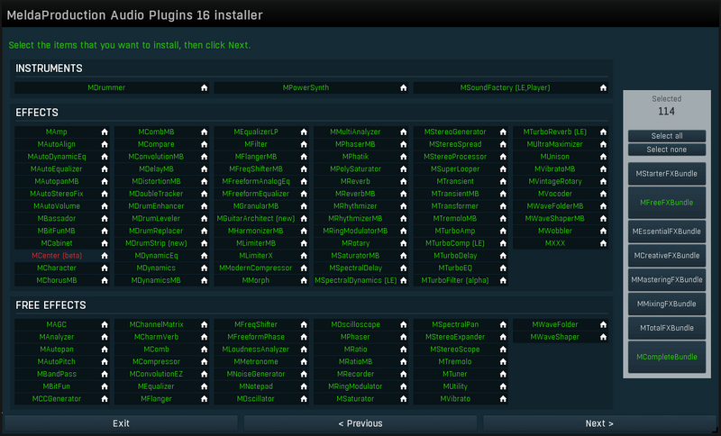Screen dimensions: 721x436
Task: Open the home icon for MSoundFactory (LE,Player)
Action: click(x=603, y=87)
